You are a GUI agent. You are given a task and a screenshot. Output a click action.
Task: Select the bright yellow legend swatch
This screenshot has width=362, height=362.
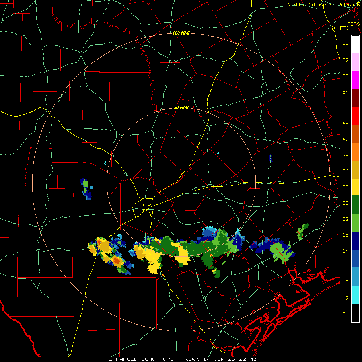(355, 187)
